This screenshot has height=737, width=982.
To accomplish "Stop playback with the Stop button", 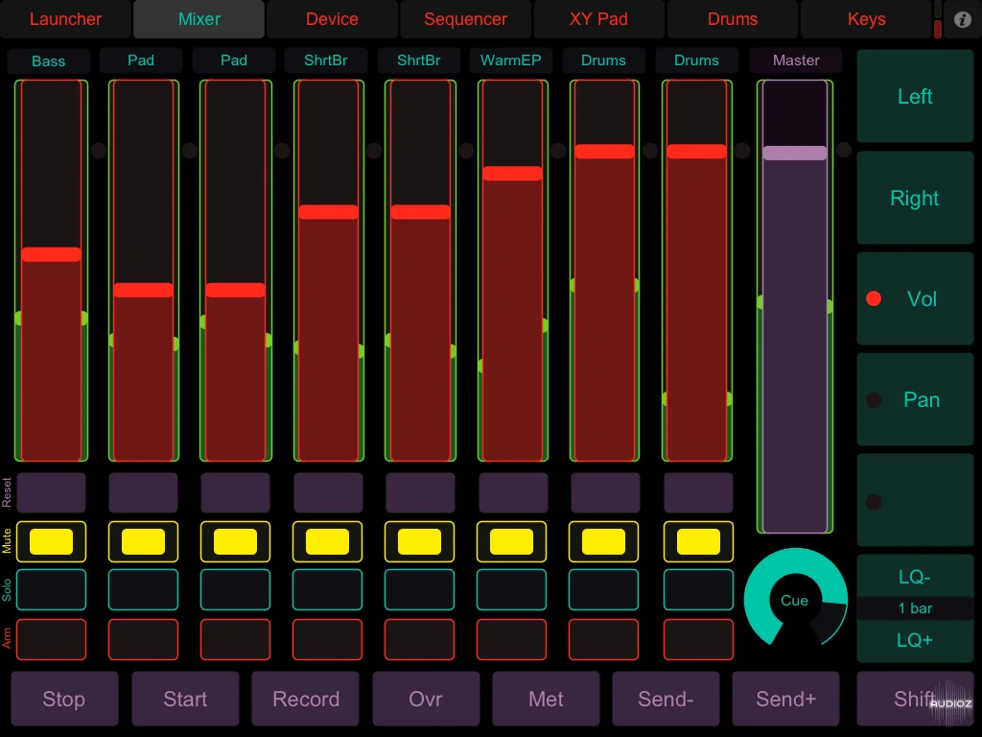I will pos(64,699).
